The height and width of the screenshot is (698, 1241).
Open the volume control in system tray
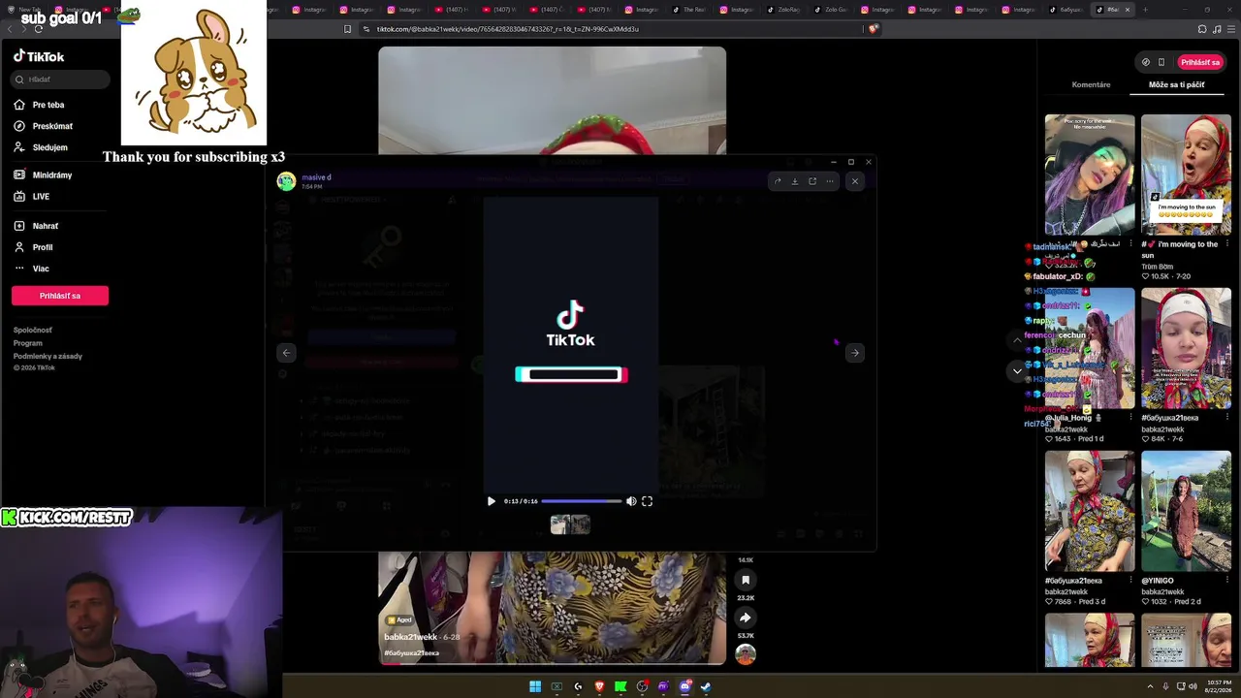tap(1192, 687)
